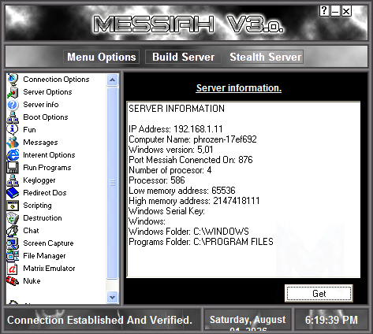Select Destruction list entry
Screen dimensions: 373x334
click(43, 218)
